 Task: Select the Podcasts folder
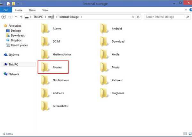[52, 93]
